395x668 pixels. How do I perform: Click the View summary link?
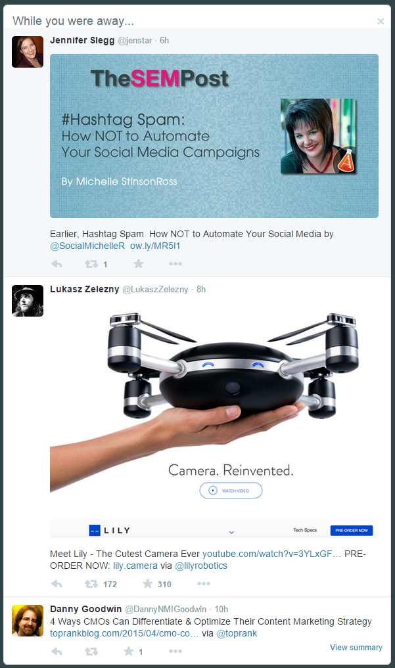pos(356,648)
